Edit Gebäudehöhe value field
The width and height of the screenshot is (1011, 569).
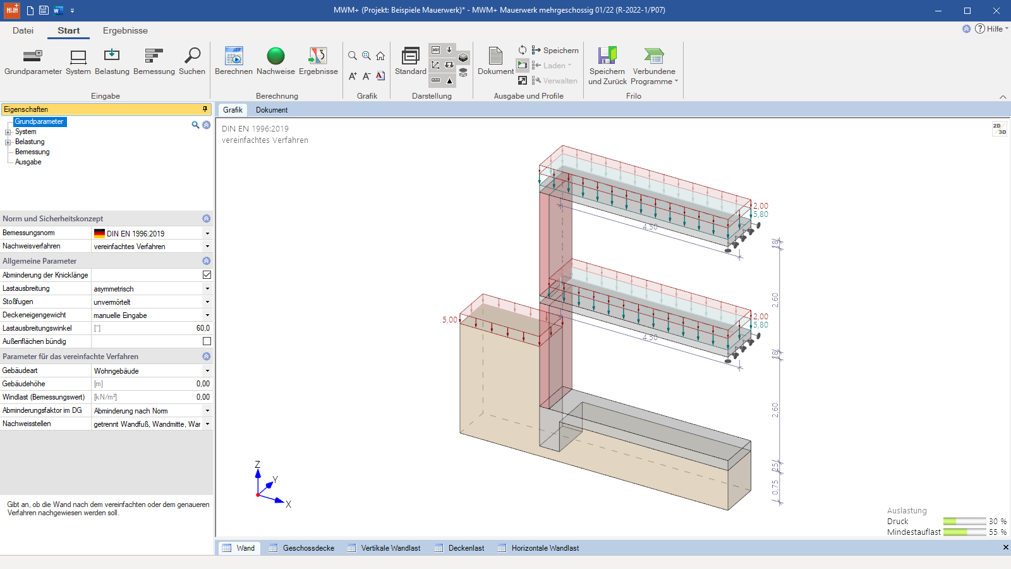[x=152, y=384]
